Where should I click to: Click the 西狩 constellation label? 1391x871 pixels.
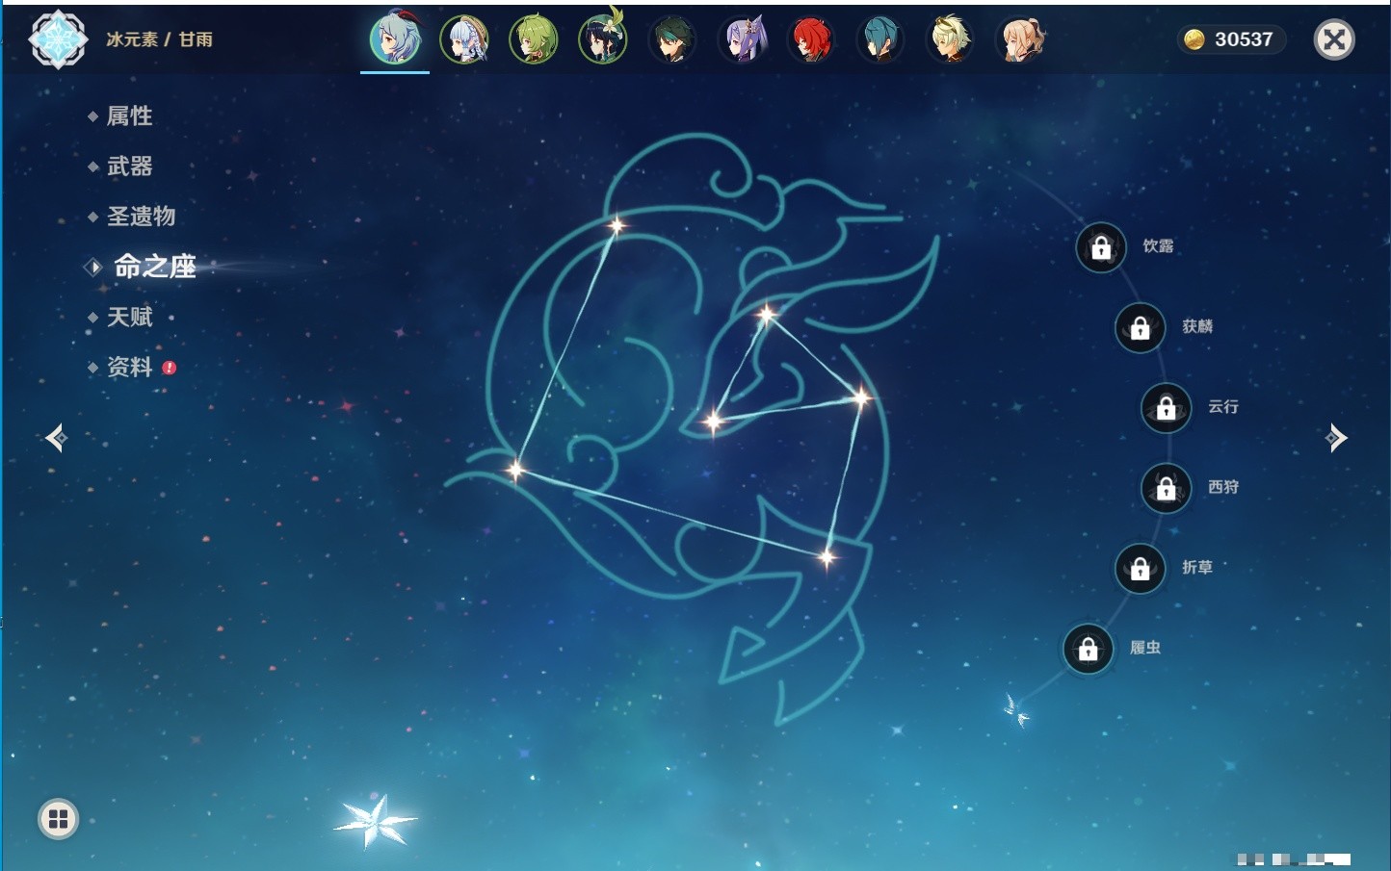point(1223,487)
